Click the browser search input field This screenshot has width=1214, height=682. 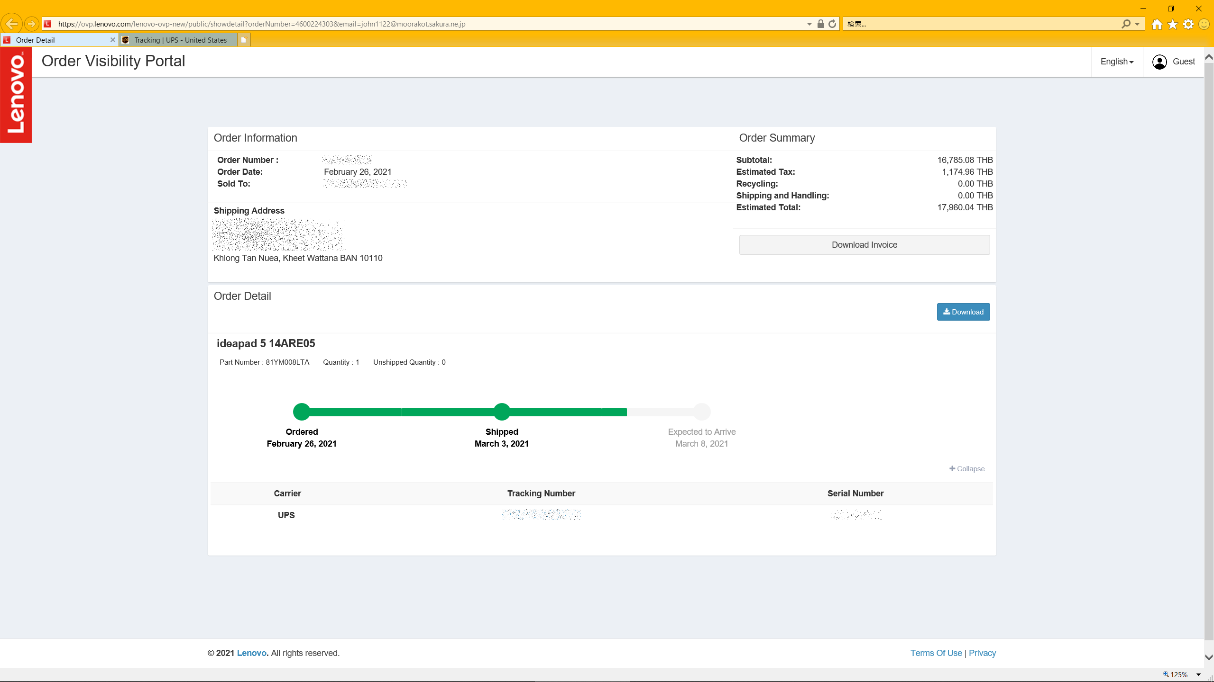pos(982,24)
